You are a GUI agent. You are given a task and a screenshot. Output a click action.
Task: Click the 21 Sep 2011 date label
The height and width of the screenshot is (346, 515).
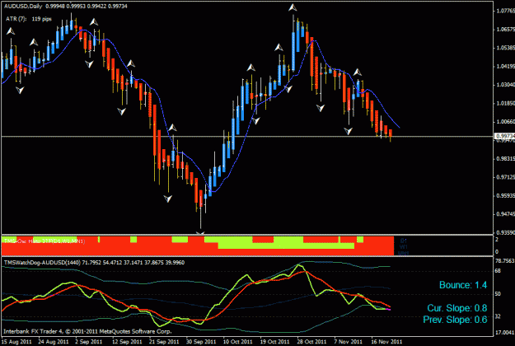click(x=164, y=342)
